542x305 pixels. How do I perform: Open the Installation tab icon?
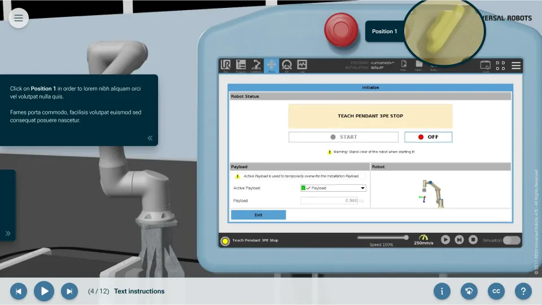(256, 65)
